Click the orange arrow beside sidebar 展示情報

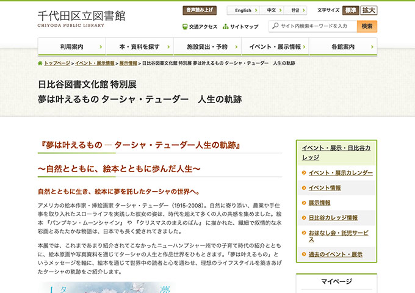304,203
